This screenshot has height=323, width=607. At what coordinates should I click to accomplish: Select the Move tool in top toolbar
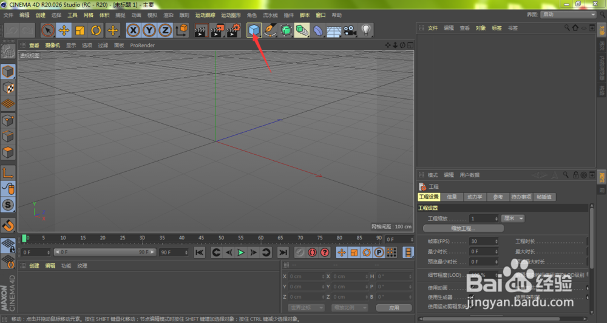click(64, 30)
